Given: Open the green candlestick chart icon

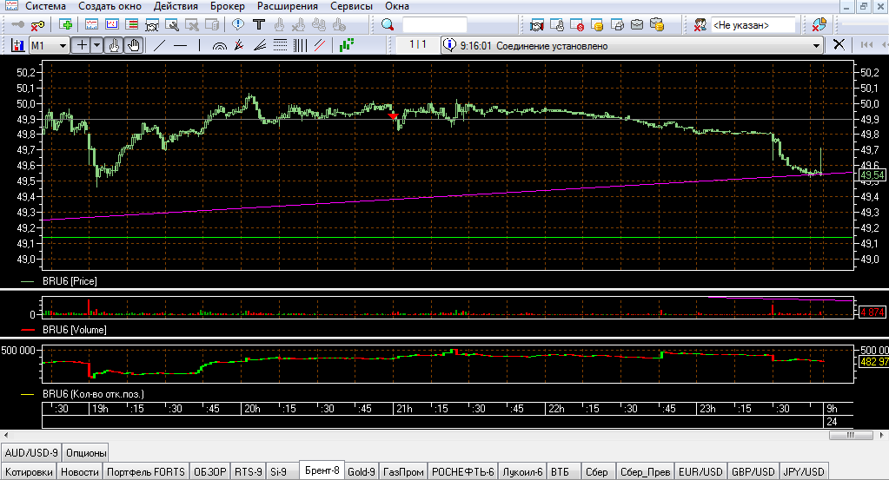Looking at the screenshot, I should pos(347,45).
